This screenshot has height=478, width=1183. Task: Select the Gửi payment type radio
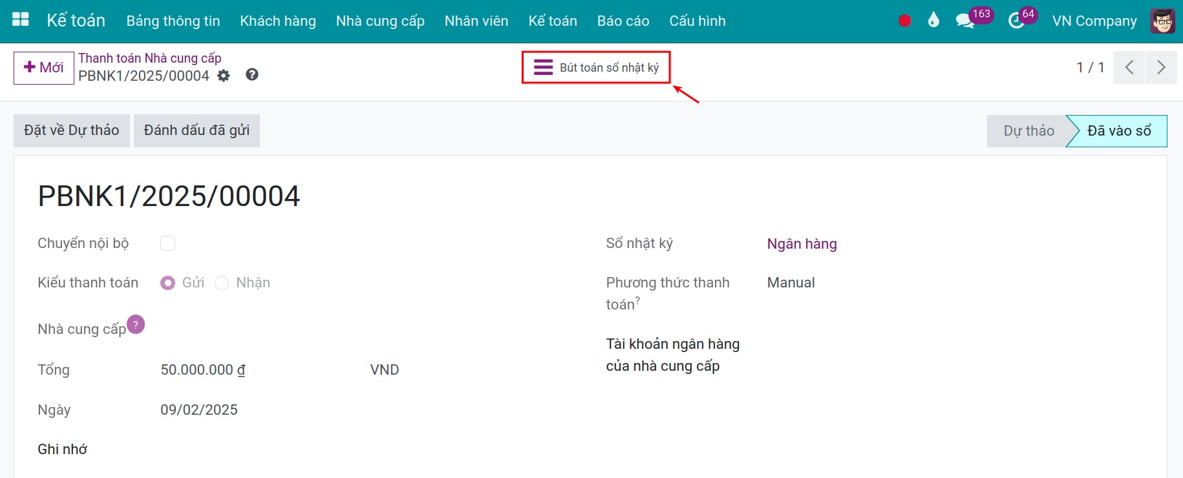click(x=167, y=283)
